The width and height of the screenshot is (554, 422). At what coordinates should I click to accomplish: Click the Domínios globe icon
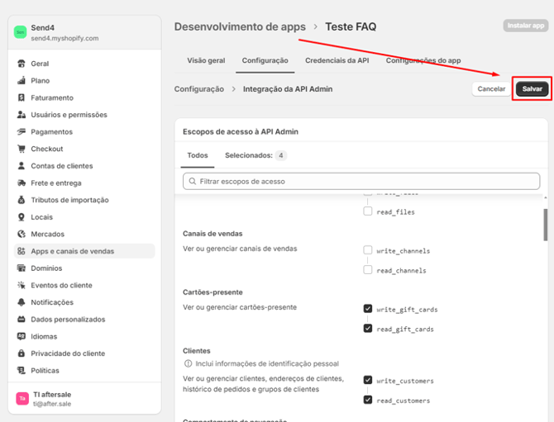[x=22, y=268]
